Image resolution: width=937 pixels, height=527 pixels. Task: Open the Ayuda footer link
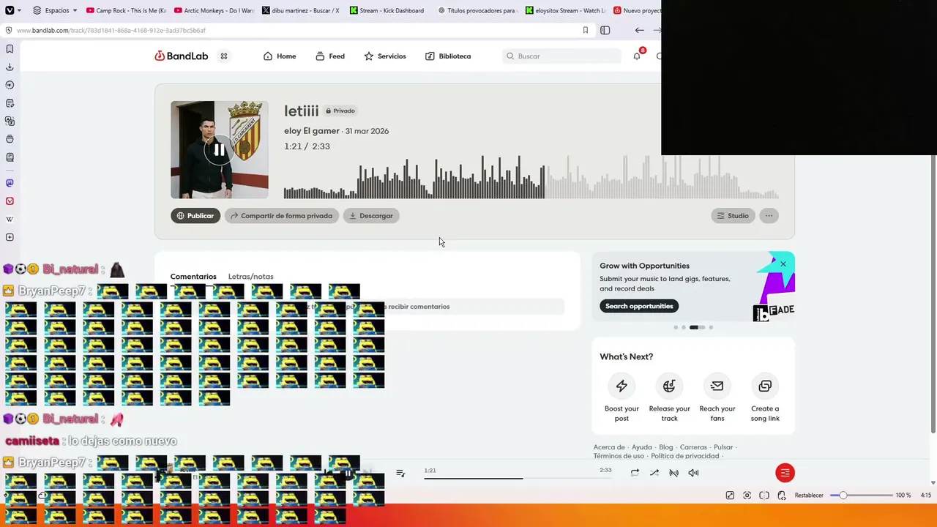642,447
